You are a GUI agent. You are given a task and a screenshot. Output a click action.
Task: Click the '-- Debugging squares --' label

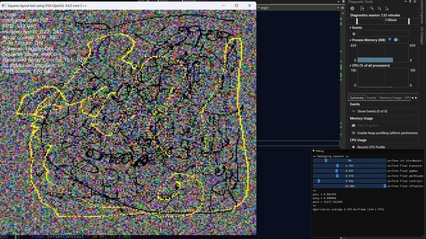(x=331, y=157)
